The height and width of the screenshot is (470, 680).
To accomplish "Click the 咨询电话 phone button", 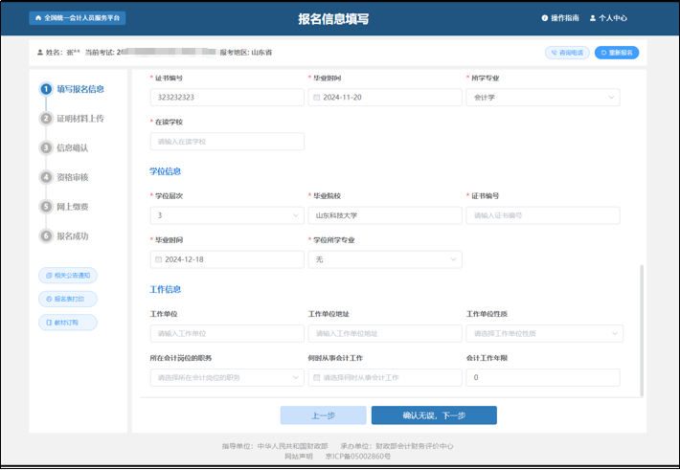I will 567,53.
